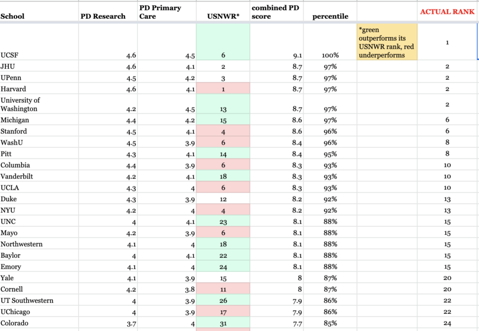
Task: Select Harvard's red USNWR cell
Action: (x=223, y=89)
